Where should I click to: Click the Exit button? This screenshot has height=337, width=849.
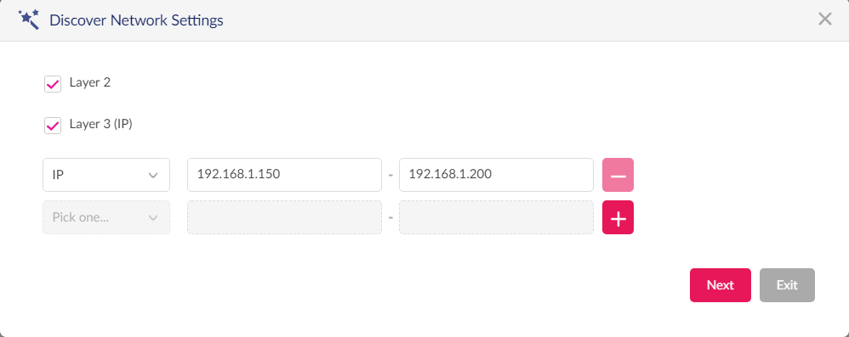(787, 285)
